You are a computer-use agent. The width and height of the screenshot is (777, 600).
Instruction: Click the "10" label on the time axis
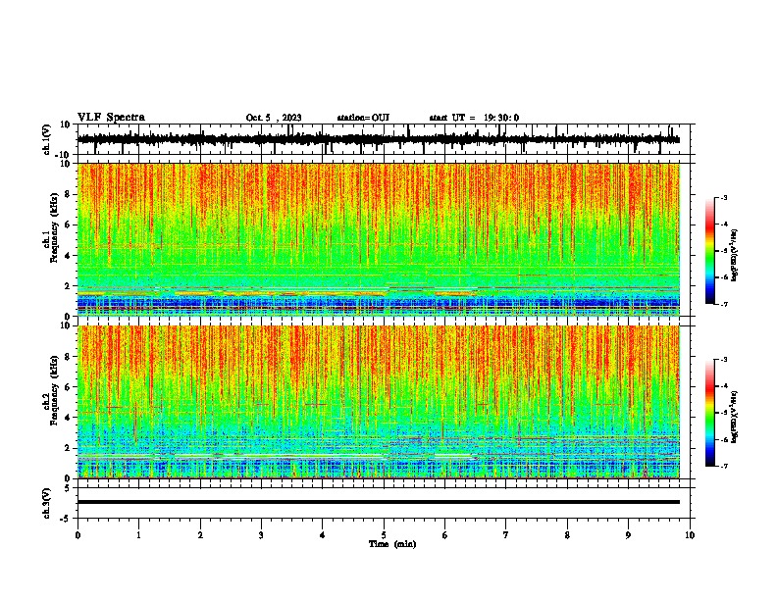690,535
